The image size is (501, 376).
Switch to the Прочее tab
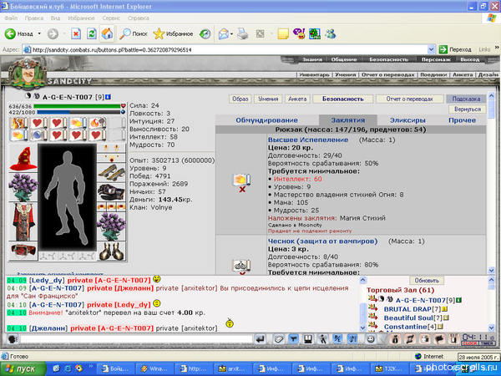[x=462, y=120]
